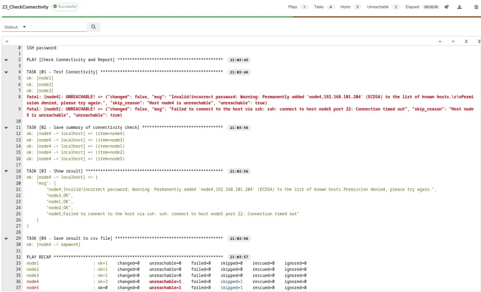
Task: Click the 'ok: [node2]' output line
Action: [40, 85]
